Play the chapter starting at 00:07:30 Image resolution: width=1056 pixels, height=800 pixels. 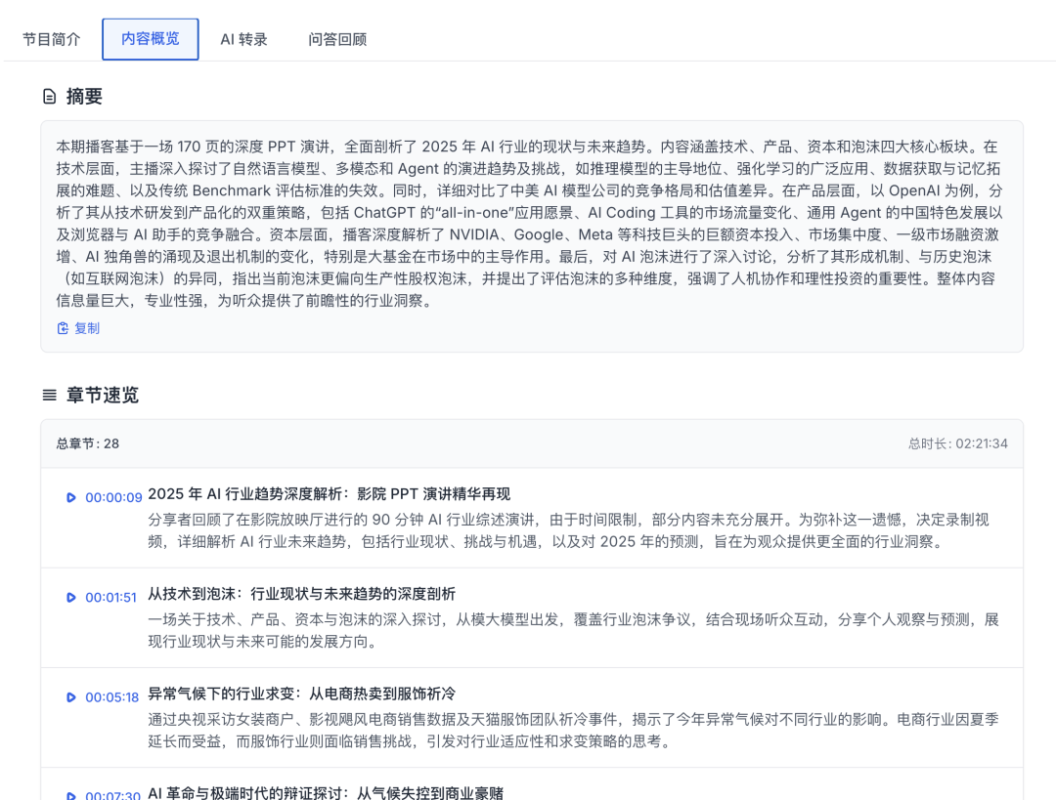click(x=69, y=796)
